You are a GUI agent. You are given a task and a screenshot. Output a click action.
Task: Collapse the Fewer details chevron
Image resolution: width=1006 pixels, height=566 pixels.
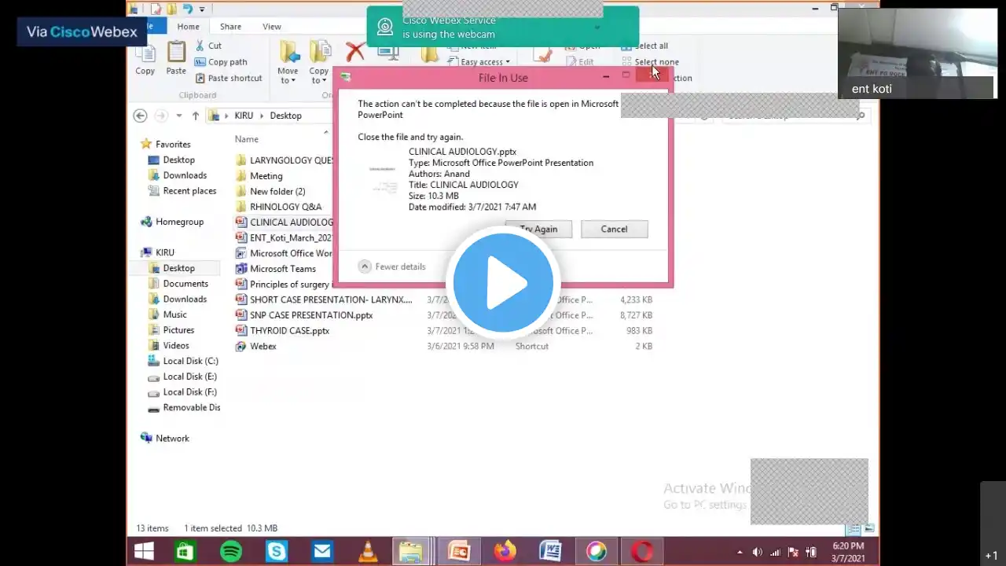[365, 266]
